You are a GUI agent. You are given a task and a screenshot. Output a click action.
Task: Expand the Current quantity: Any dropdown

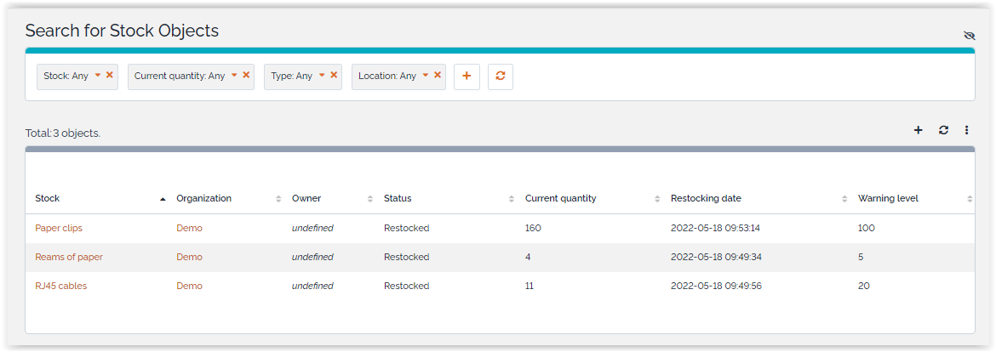coord(234,75)
